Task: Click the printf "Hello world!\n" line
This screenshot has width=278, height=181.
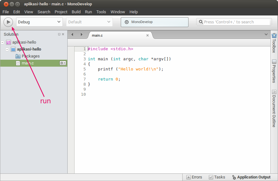Action: [x=130, y=69]
